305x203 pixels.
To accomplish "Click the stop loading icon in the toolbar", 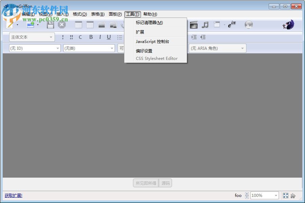I will (x=62, y=24).
